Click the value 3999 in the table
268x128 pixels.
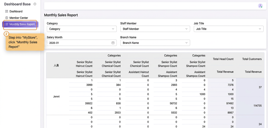pos(89,85)
